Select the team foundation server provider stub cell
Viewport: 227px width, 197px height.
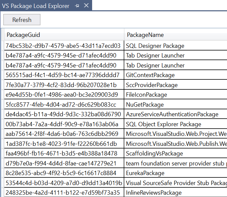tap(176, 163)
